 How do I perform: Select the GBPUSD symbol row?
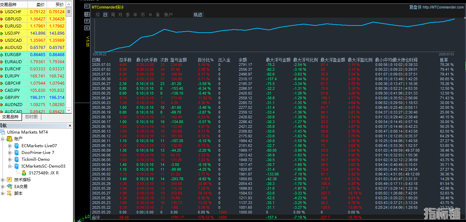[x=33, y=19]
